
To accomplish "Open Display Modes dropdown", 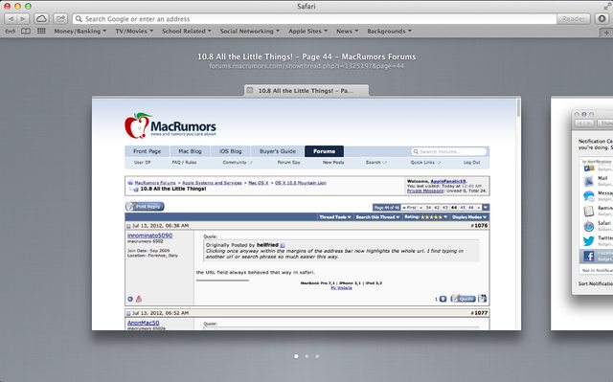I will pyautogui.click(x=469, y=216).
